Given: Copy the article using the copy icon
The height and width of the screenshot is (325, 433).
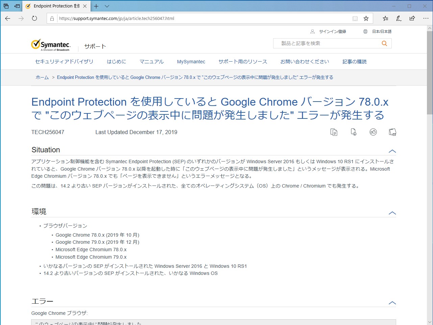Looking at the screenshot, I should [x=334, y=132].
